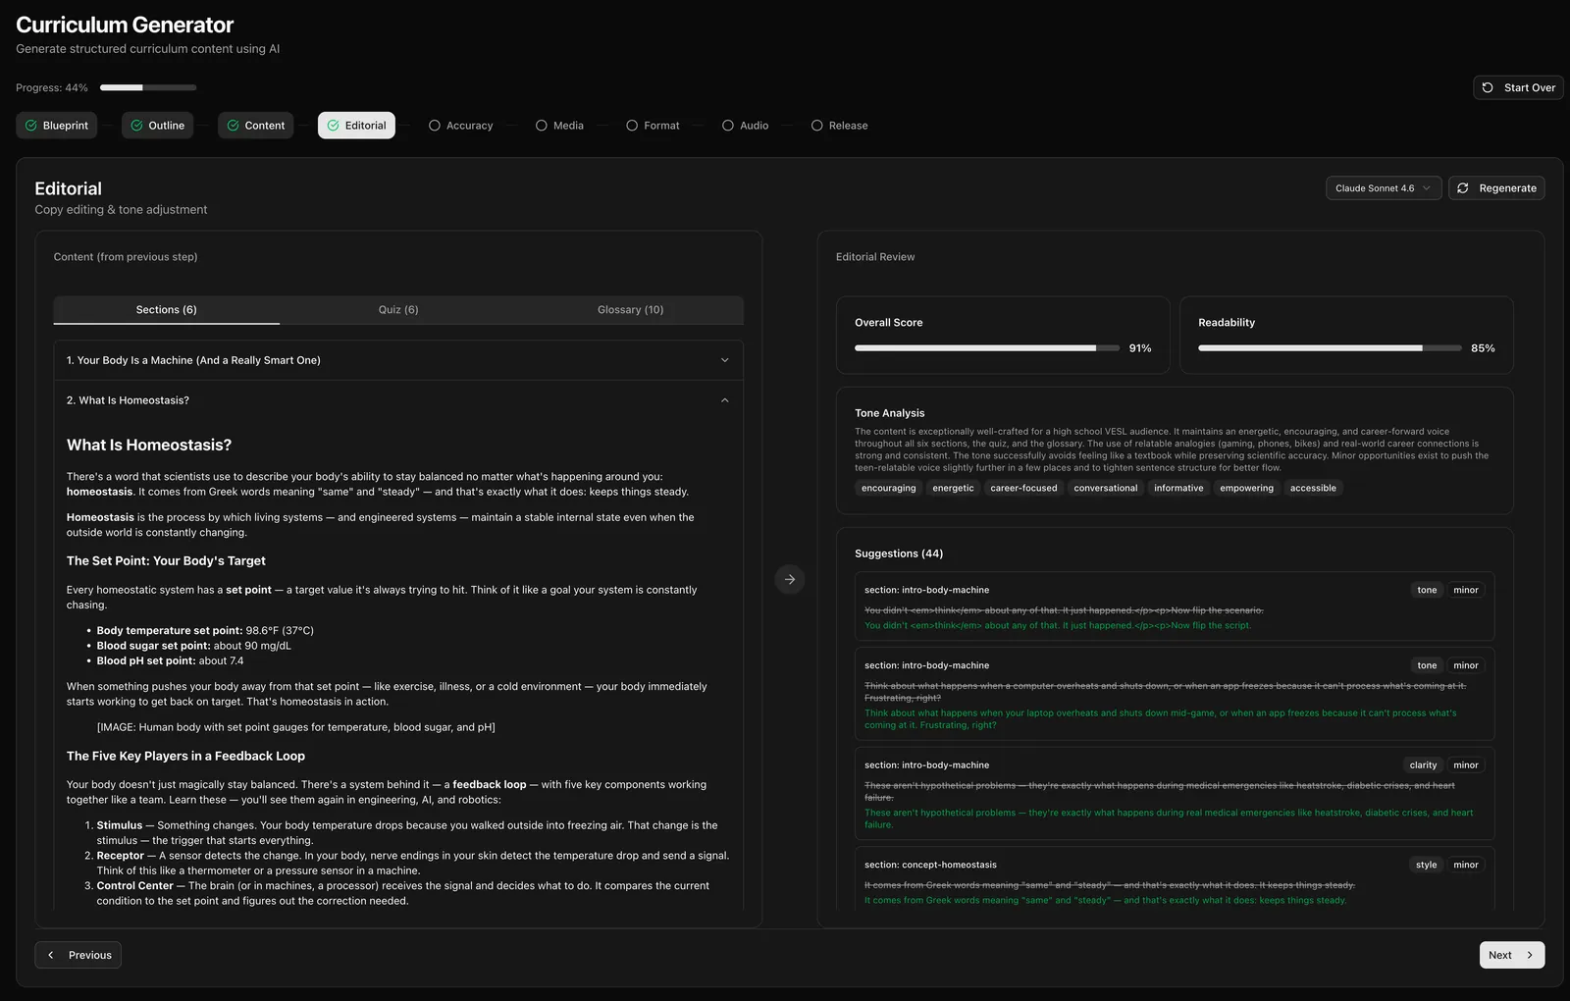Go to the Outline step
Viewport: 1570px width, 1001px height.
158,126
